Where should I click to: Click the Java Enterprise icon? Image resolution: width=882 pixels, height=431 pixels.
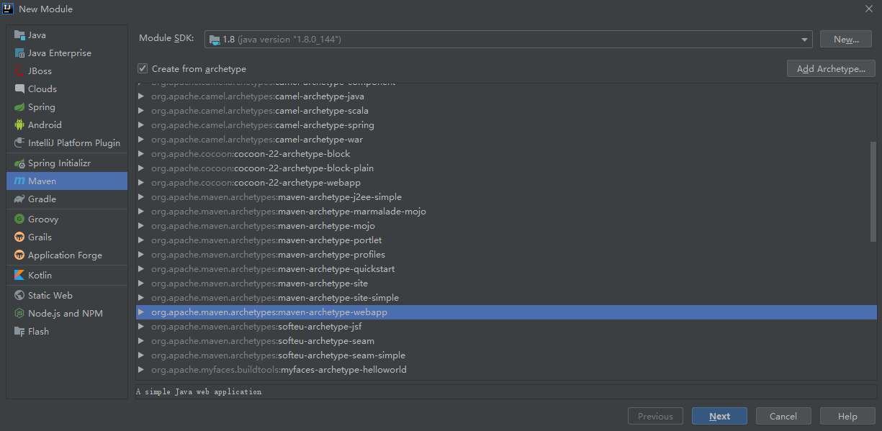tap(19, 53)
